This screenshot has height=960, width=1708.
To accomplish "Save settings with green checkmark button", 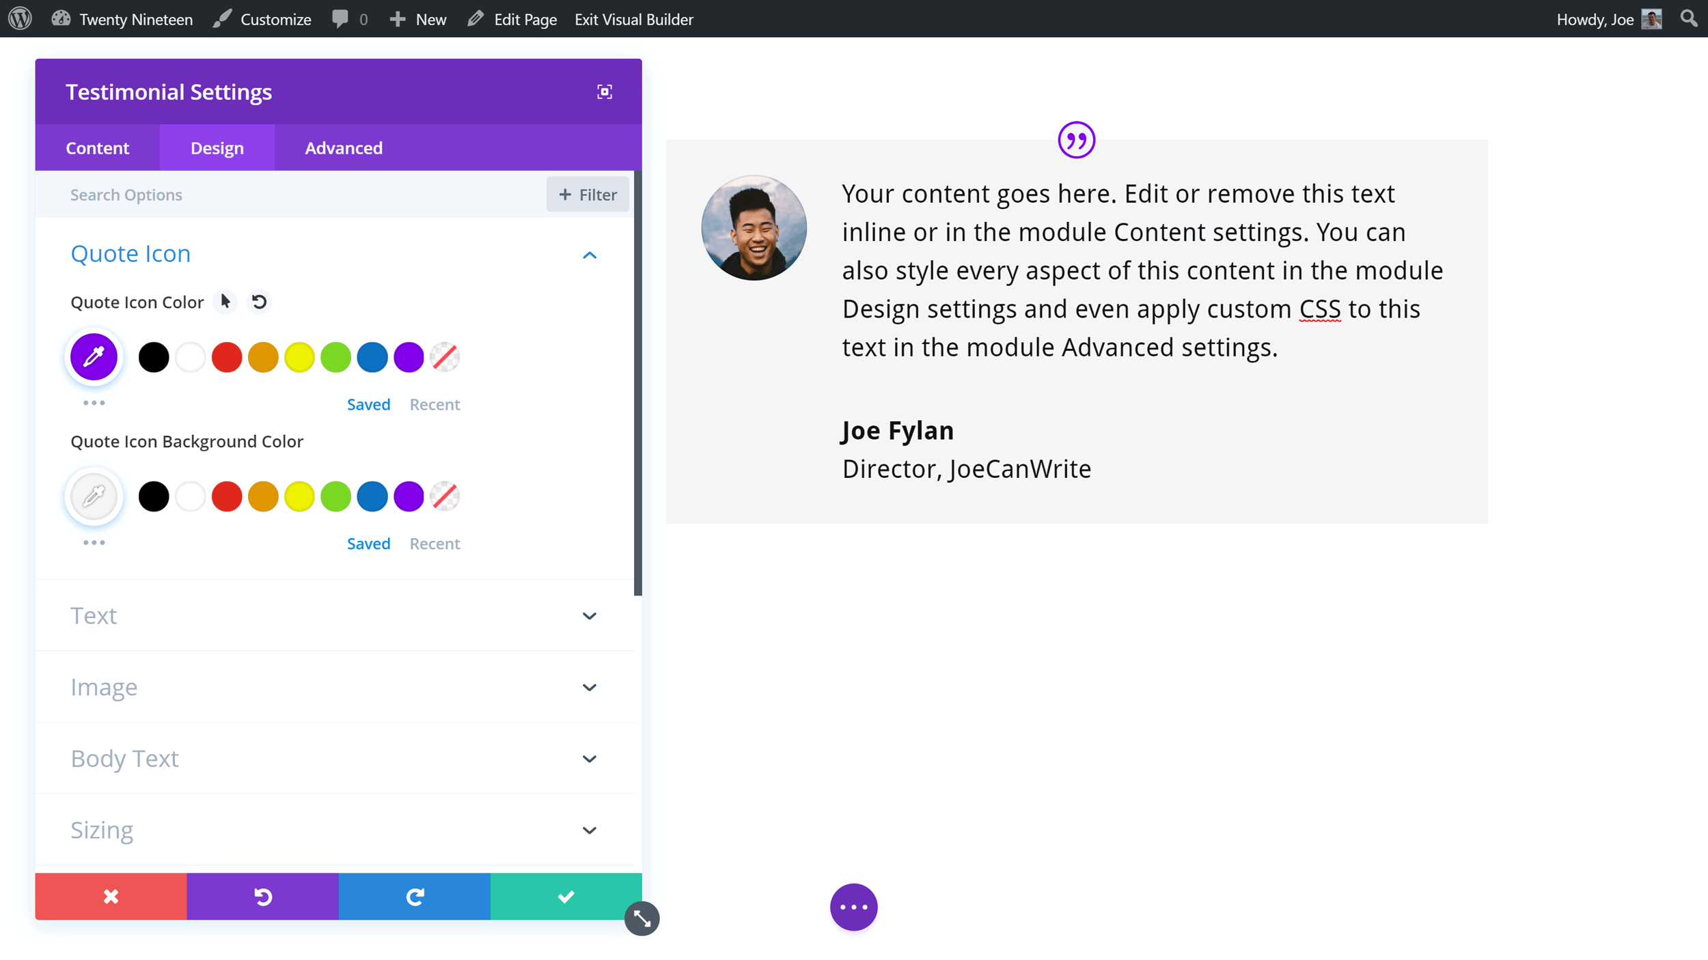I will (566, 896).
